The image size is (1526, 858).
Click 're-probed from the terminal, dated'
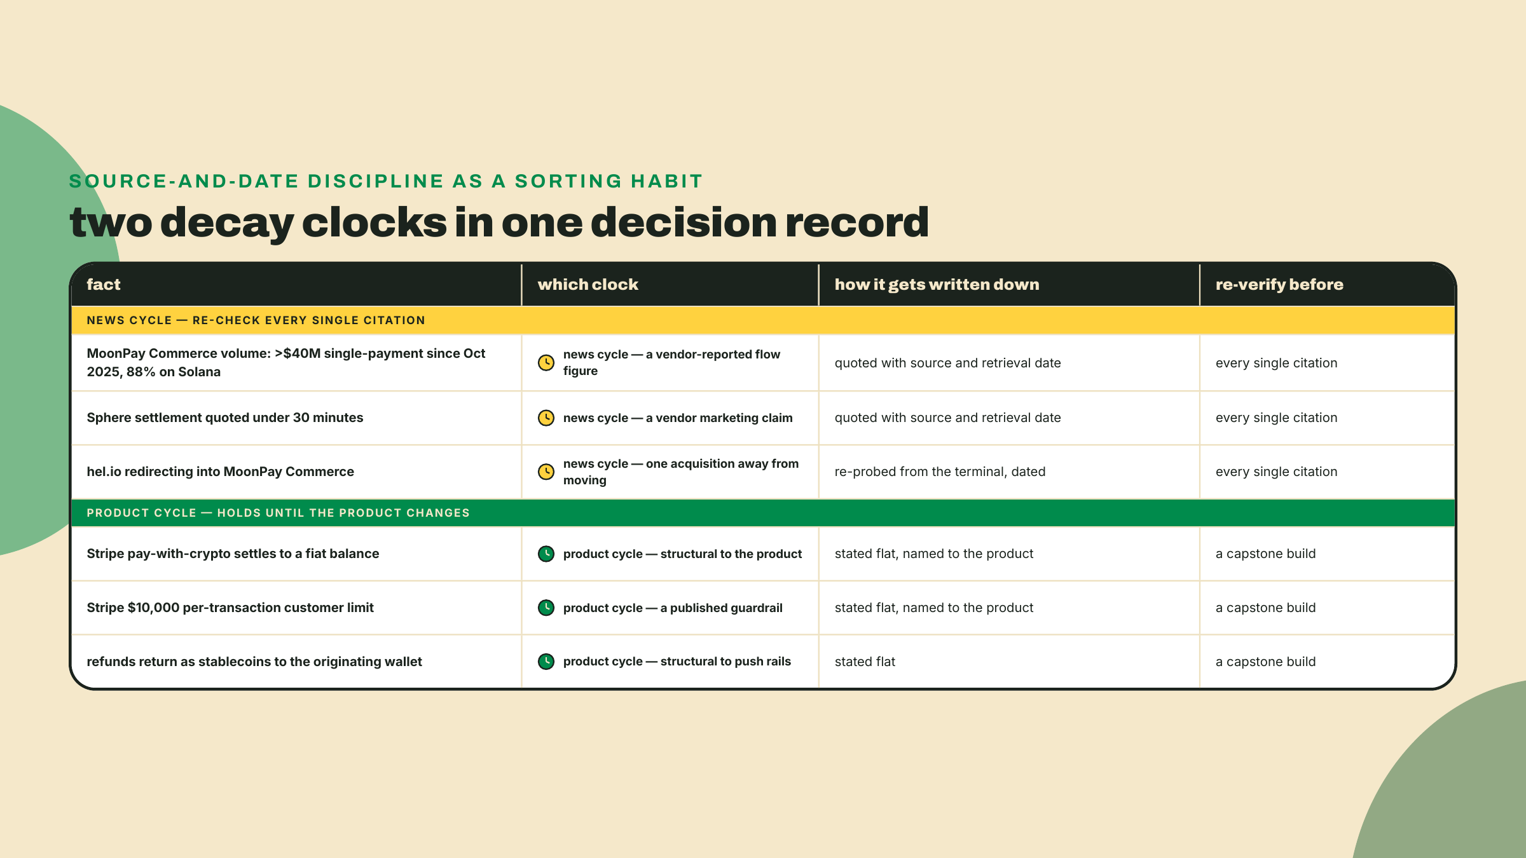click(x=940, y=472)
